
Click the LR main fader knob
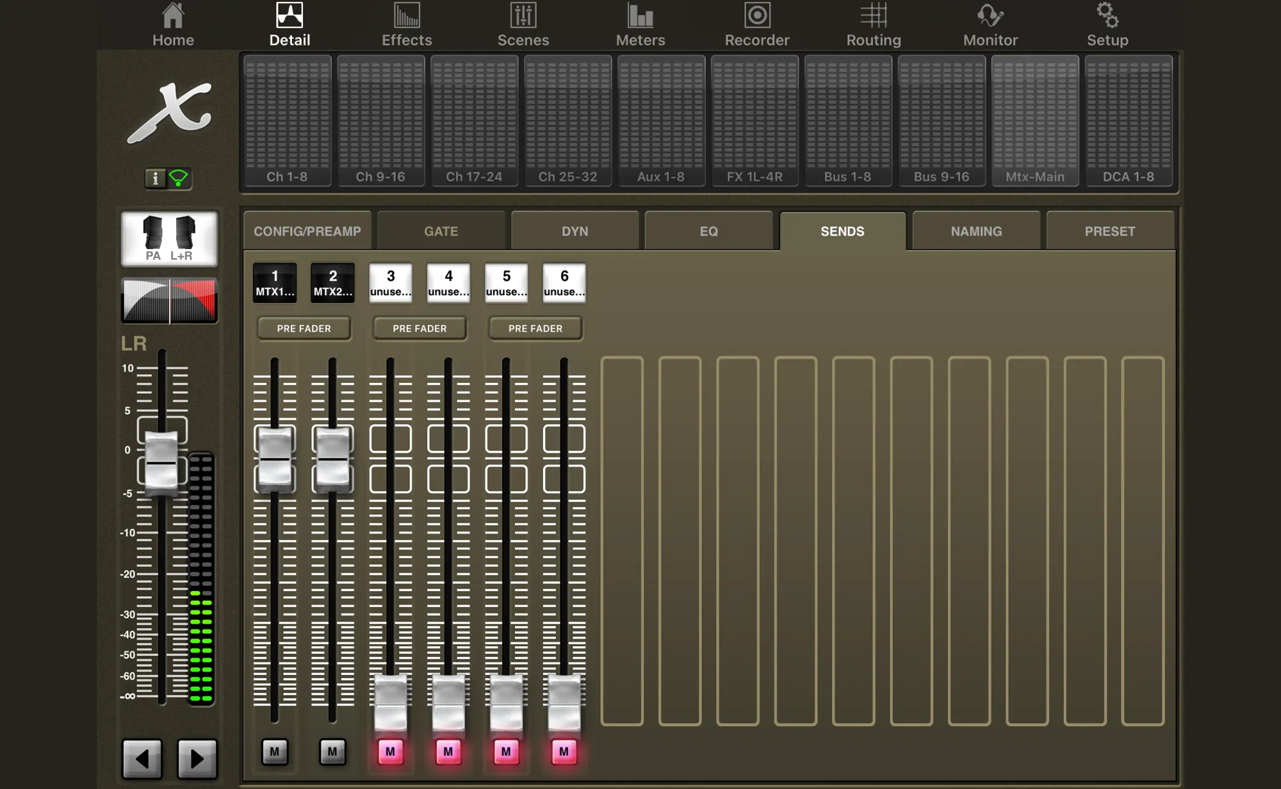pyautogui.click(x=161, y=462)
